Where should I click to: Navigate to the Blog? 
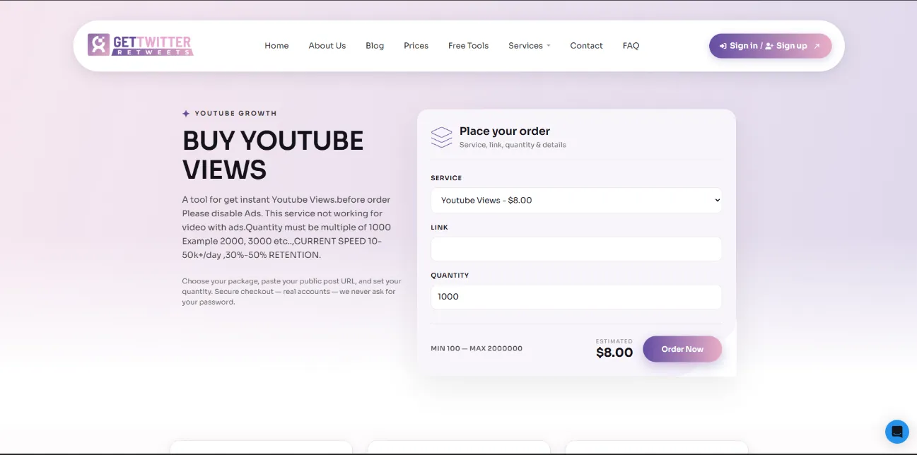[x=375, y=45]
